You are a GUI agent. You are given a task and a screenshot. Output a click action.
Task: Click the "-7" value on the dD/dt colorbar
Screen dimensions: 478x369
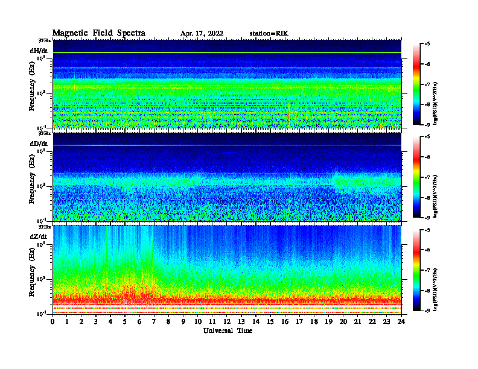click(x=426, y=177)
